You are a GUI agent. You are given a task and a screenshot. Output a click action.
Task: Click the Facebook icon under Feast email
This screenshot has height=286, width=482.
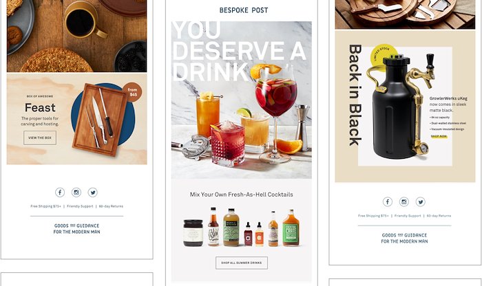tap(60, 192)
